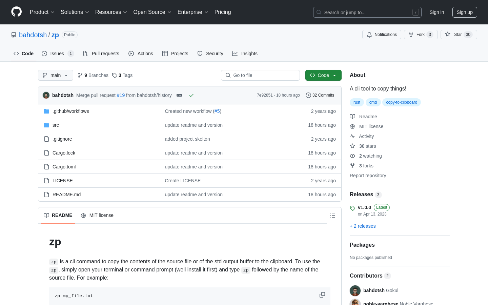The height and width of the screenshot is (305, 488).
Task: View 9 Branches
Action: tap(93, 75)
